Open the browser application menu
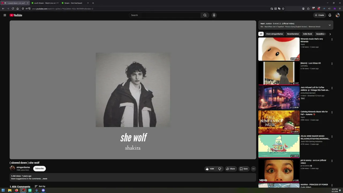Screen dimensions: 343x193 point(340,9)
